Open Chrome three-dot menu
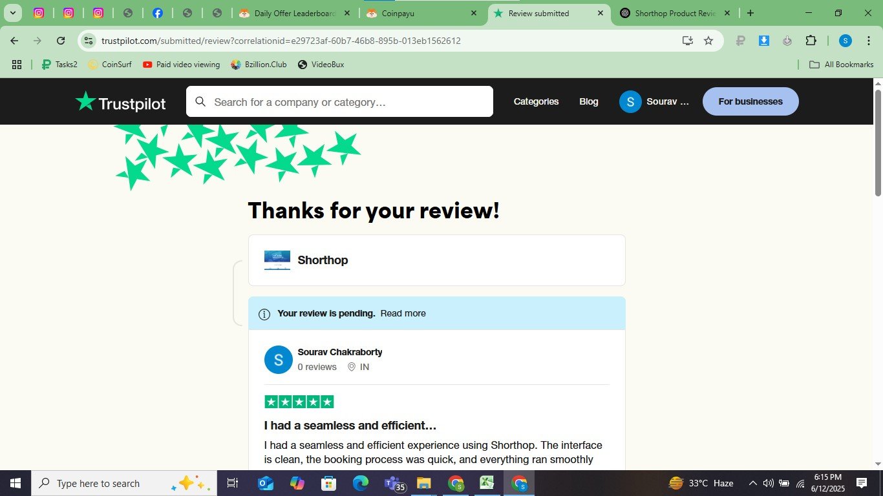This screenshot has height=496, width=883. pyautogui.click(x=868, y=41)
